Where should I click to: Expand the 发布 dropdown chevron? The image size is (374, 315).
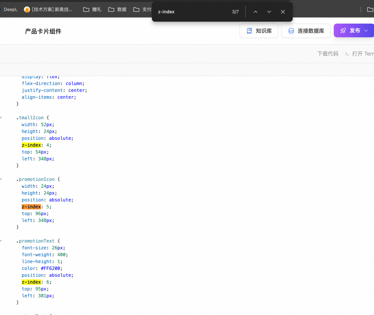click(366, 31)
